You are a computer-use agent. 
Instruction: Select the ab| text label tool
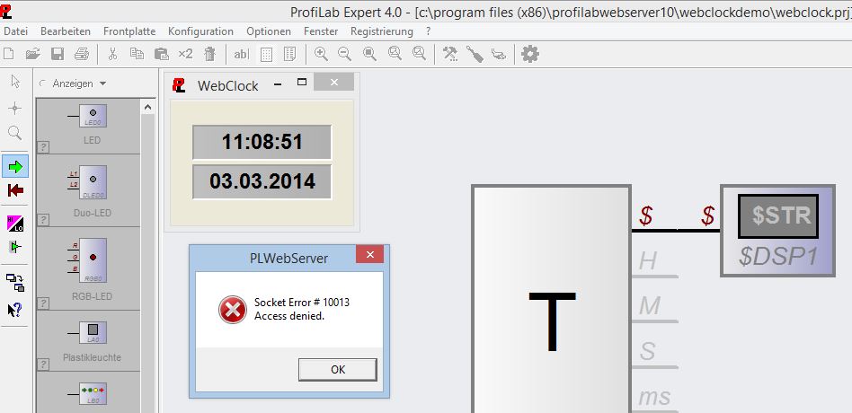pos(241,54)
